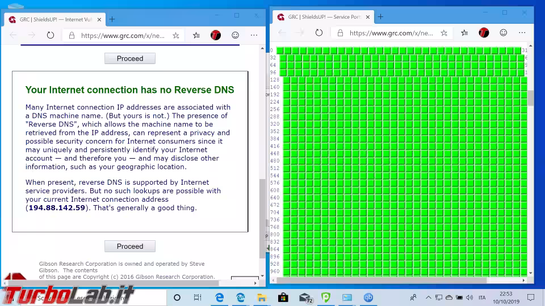
Task: Click the red profile avatar in the right browser window
Action: point(484,33)
